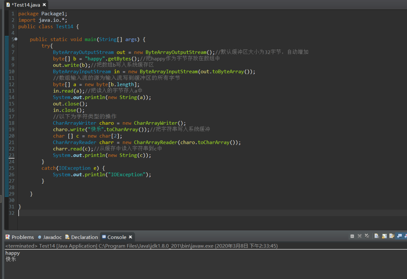The height and width of the screenshot is (279, 407).
Task: Click the "happy" output line in Console
Action: [13, 253]
